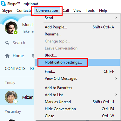Image resolution: width=121 pixels, height=121 pixels.
Task: Open the Tools menu
Action: tap(90, 11)
